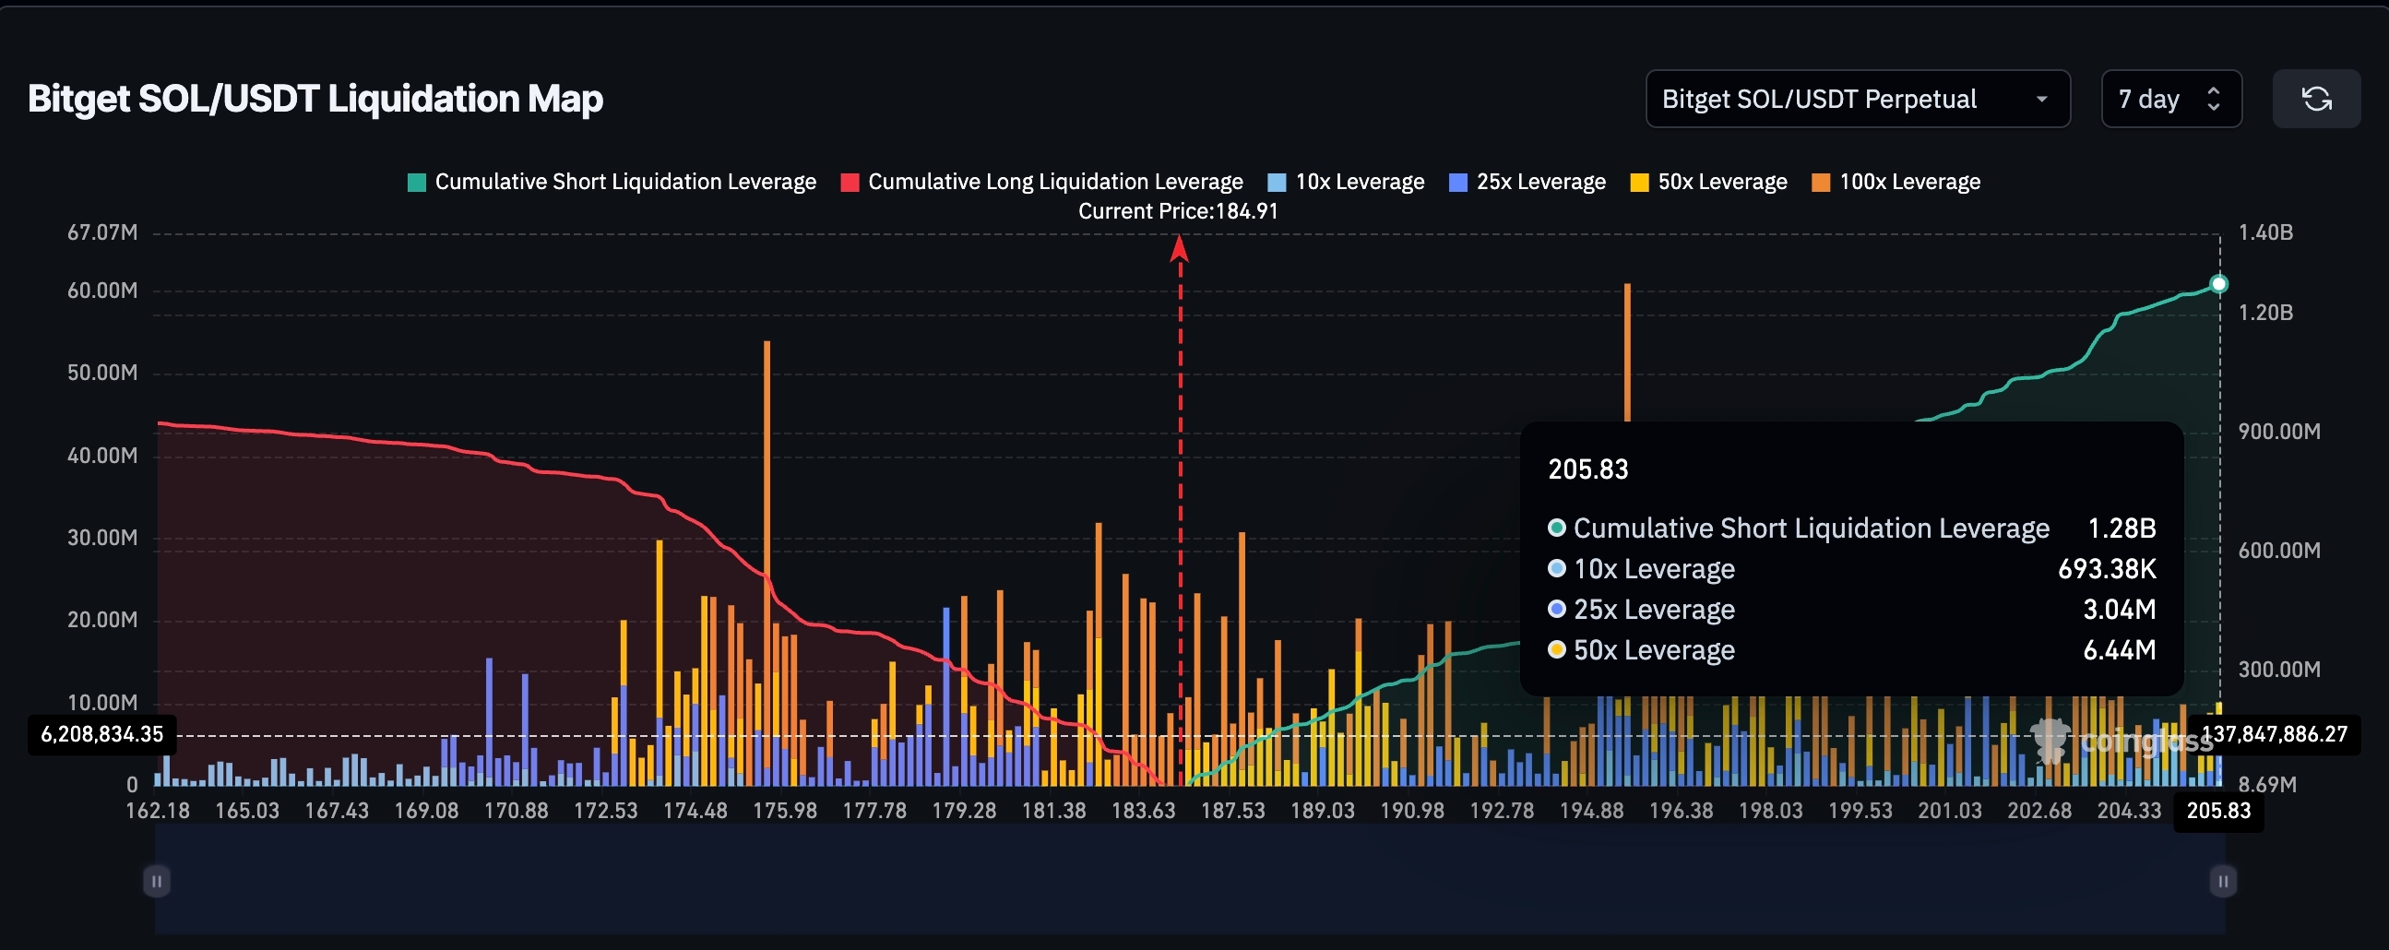Toggle Cumulative Short Liquidation Leverage legend
The height and width of the screenshot is (950, 2389).
624,182
